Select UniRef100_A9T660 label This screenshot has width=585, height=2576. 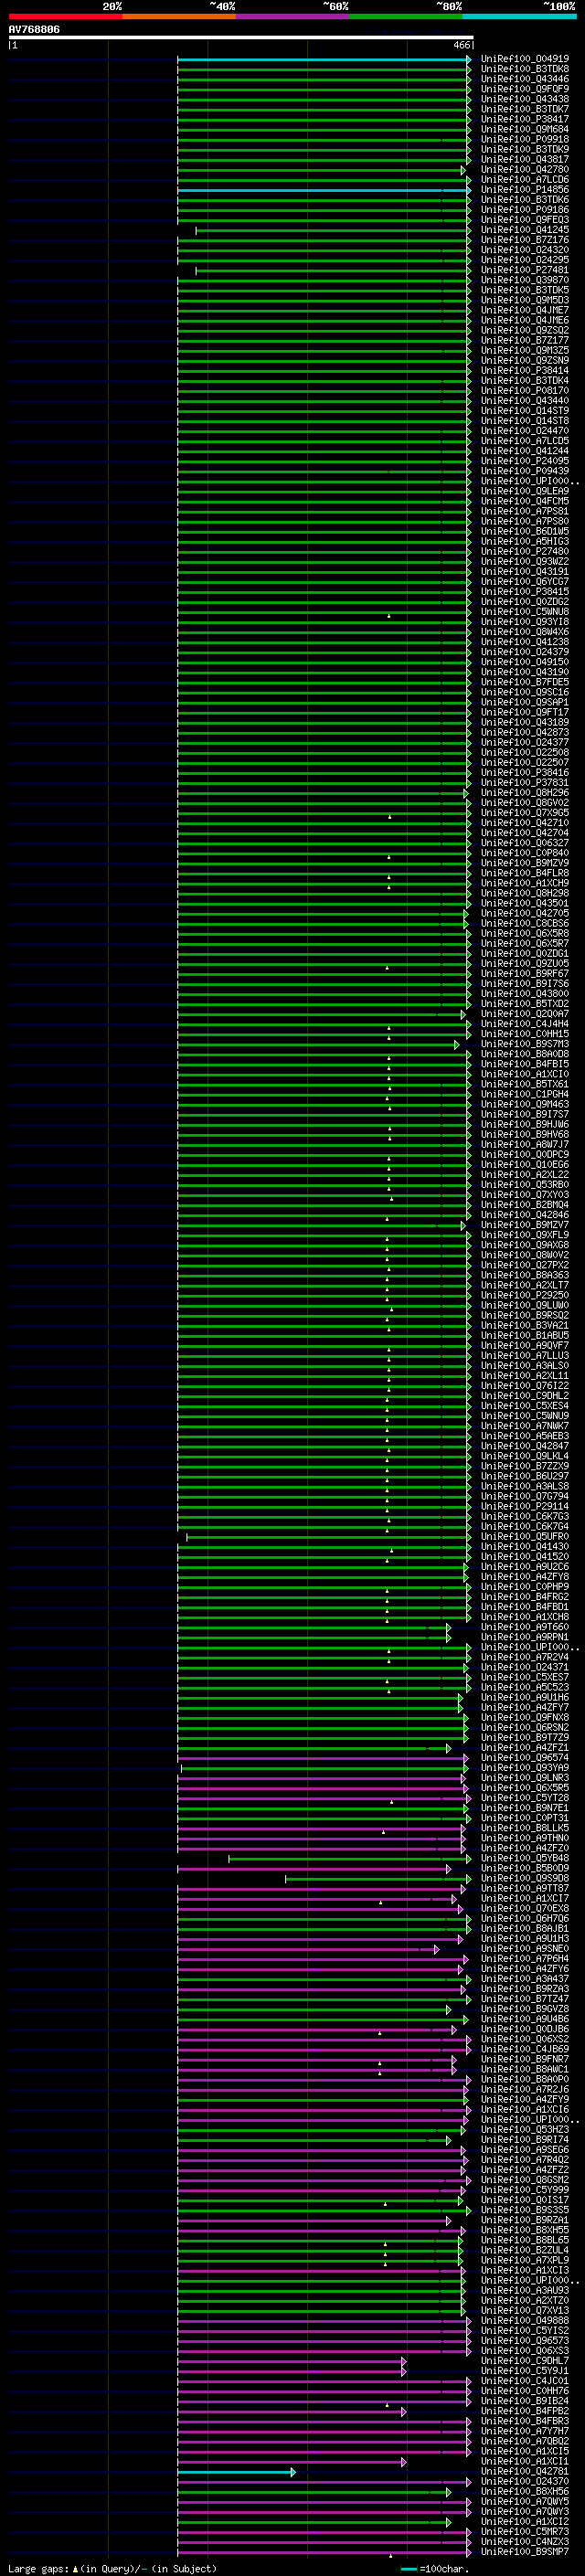pyautogui.click(x=525, y=1627)
